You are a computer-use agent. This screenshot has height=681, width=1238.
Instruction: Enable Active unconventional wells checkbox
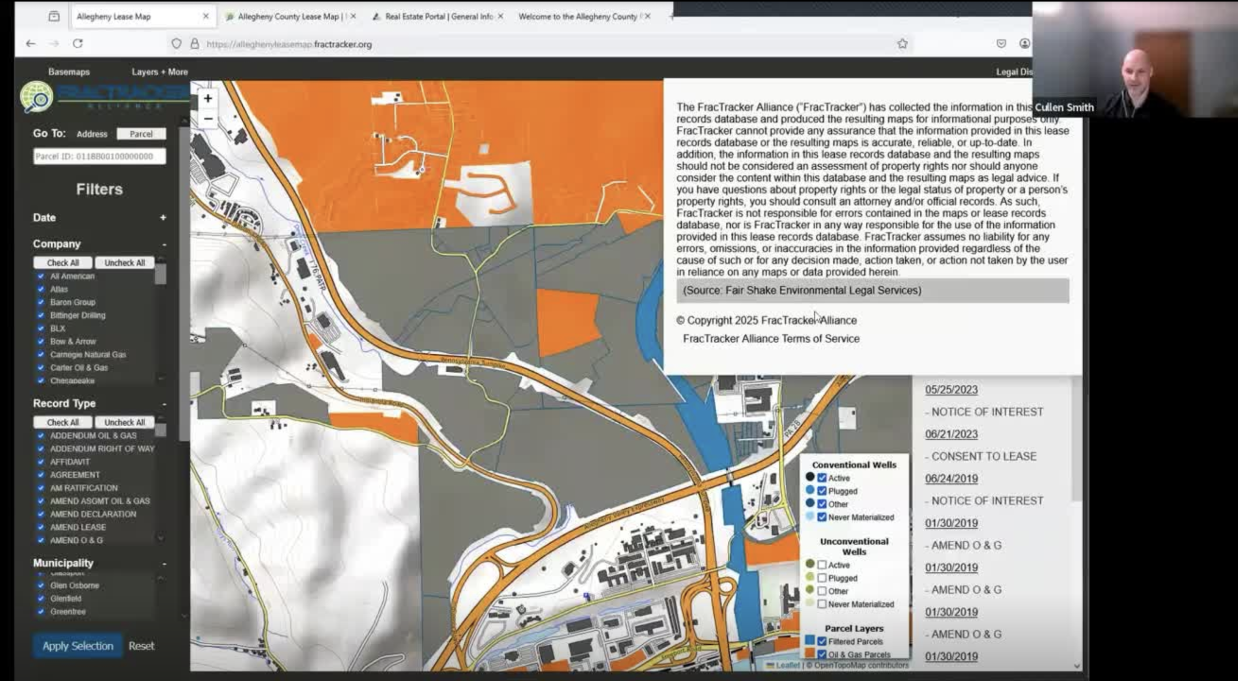(x=822, y=565)
